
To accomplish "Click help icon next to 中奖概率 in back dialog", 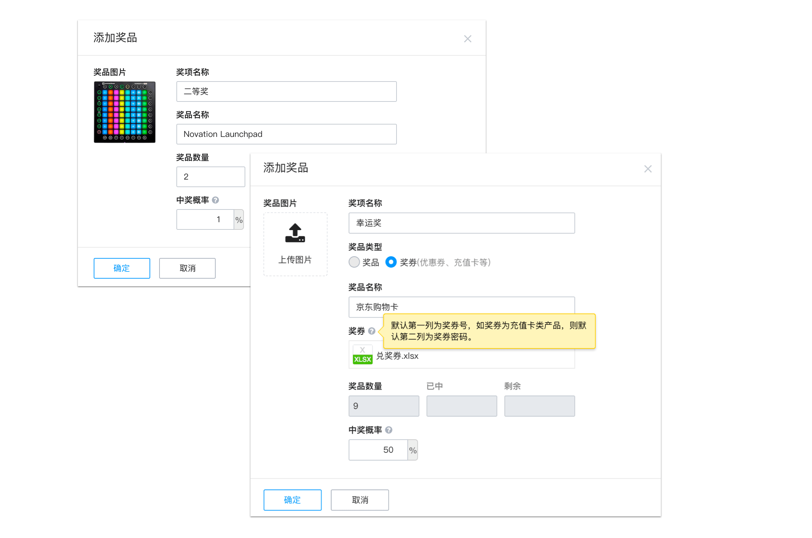I will click(x=215, y=200).
